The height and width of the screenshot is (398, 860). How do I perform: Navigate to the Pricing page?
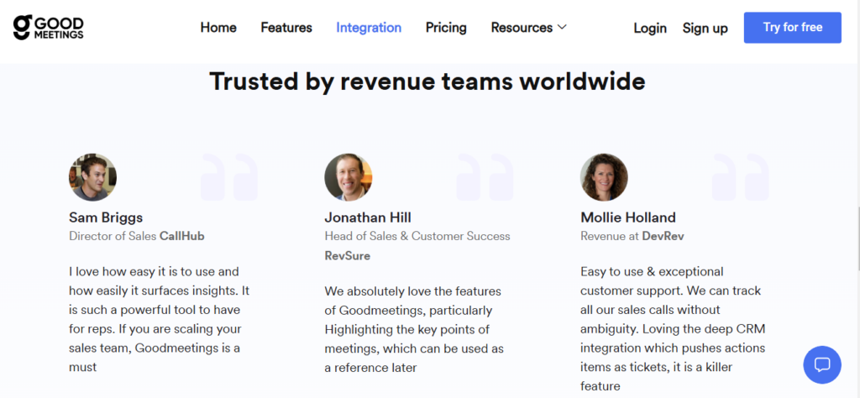click(x=446, y=28)
